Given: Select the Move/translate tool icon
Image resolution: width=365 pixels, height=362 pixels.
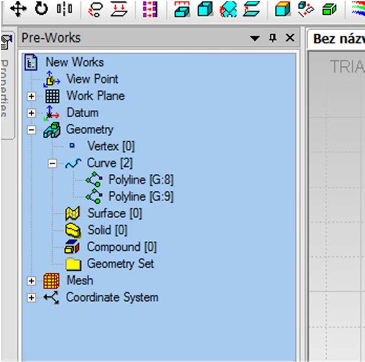Looking at the screenshot, I should 18,9.
